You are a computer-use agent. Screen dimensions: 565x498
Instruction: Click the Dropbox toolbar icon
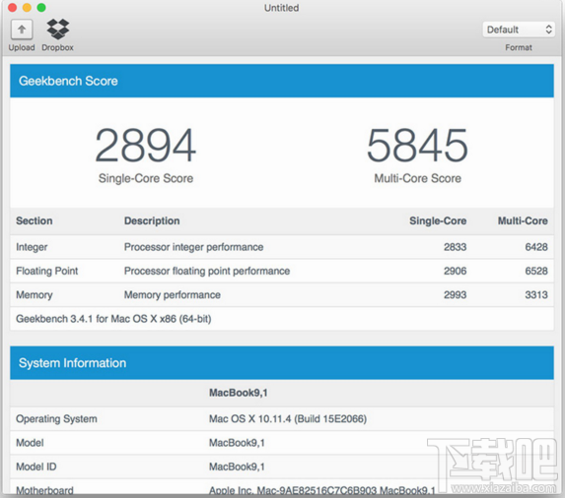click(x=57, y=30)
